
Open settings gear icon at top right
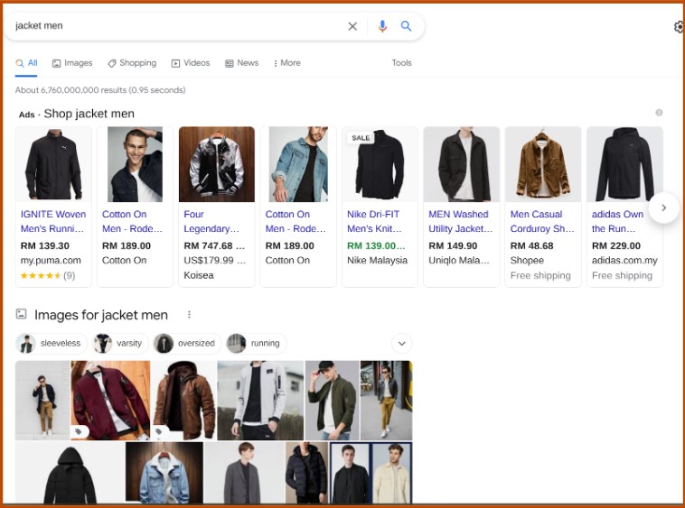[x=679, y=27]
